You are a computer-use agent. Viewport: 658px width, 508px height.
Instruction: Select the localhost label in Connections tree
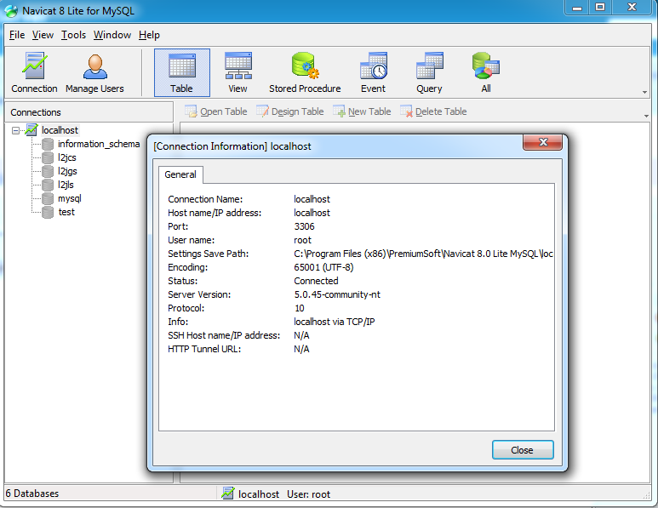(x=60, y=130)
